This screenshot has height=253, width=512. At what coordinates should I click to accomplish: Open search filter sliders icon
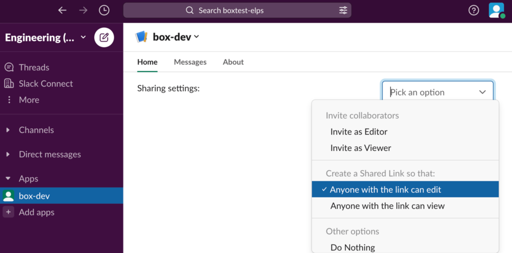point(343,10)
